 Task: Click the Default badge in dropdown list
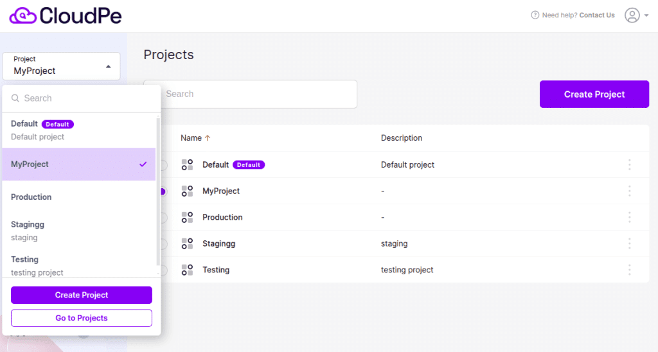click(x=57, y=124)
